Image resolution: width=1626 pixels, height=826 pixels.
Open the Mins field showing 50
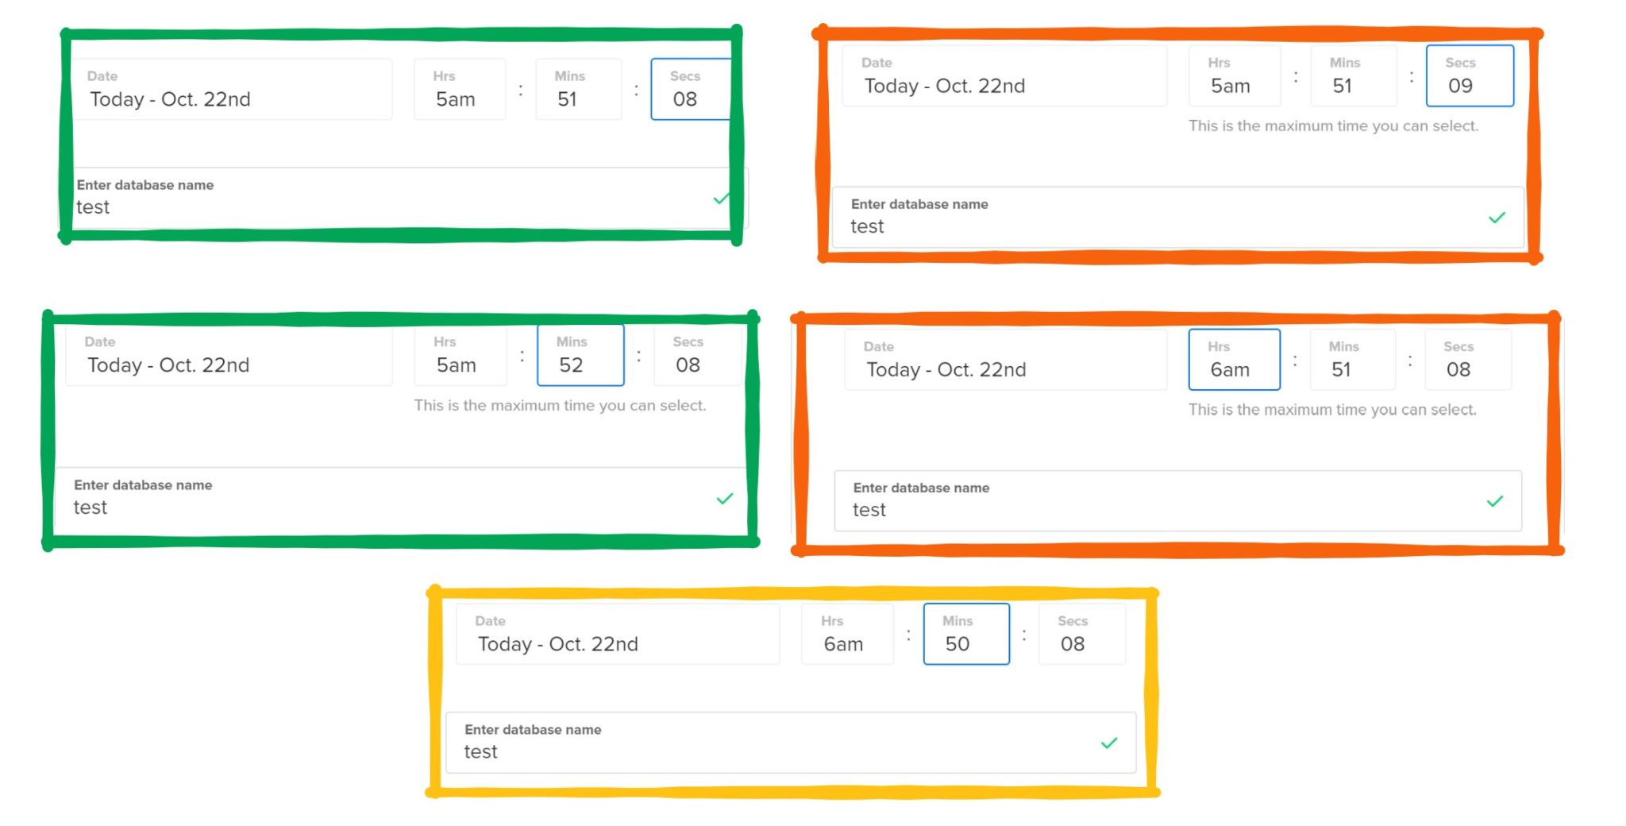tap(966, 634)
